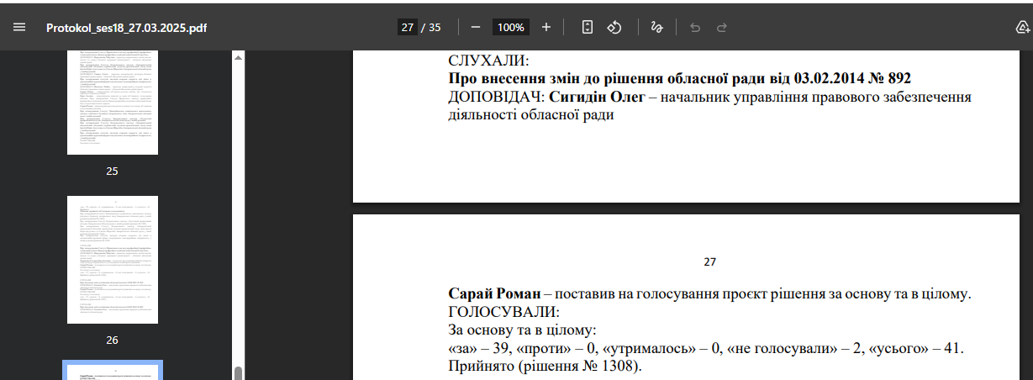
Task: Click the 'Сигидін Олег' name in the document
Action: pos(597,98)
